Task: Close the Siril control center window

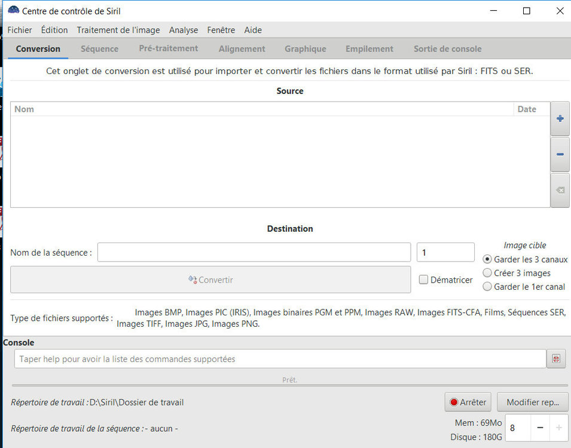Action: tap(560, 11)
